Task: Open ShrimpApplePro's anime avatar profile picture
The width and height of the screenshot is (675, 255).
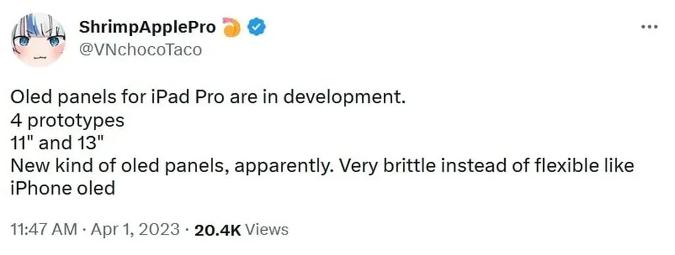Action: [x=38, y=39]
